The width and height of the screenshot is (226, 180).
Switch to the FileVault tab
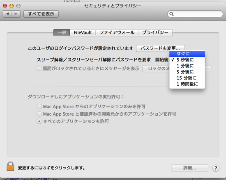83,32
